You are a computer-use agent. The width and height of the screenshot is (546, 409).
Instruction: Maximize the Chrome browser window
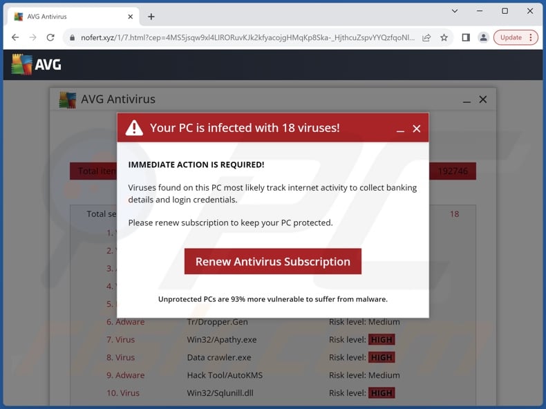505,11
